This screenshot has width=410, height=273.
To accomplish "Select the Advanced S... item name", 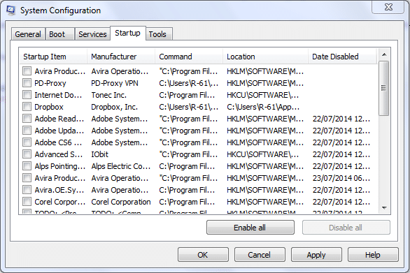I will tap(59, 154).
